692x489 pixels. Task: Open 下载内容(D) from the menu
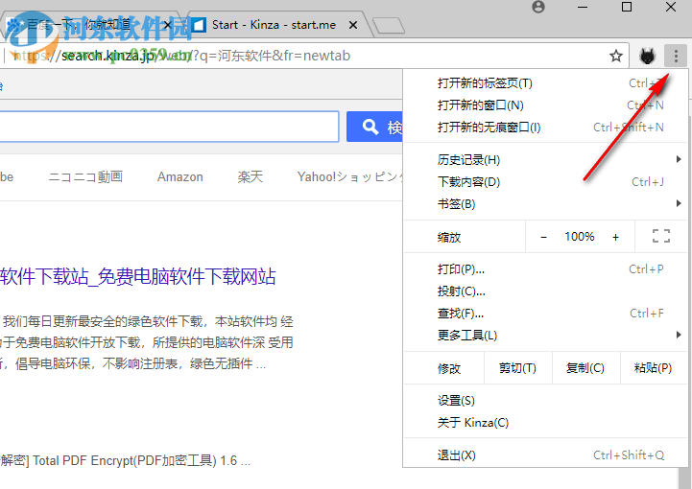coord(545,181)
